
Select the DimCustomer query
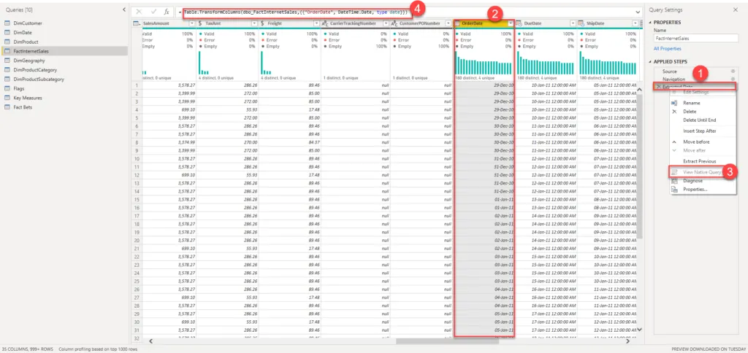coord(27,23)
